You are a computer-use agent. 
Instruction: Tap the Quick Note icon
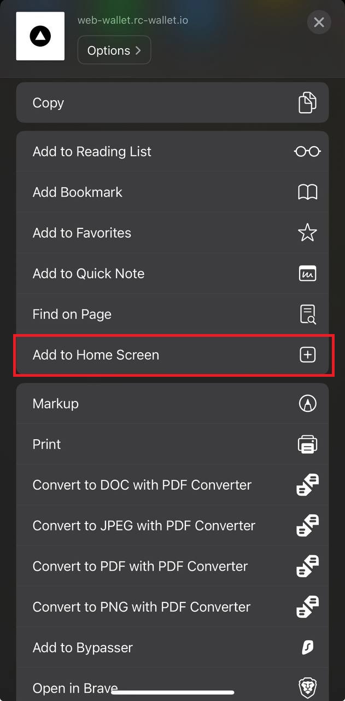coord(307,273)
